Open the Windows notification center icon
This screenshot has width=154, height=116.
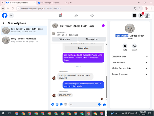pyautogui.click(x=150, y=114)
